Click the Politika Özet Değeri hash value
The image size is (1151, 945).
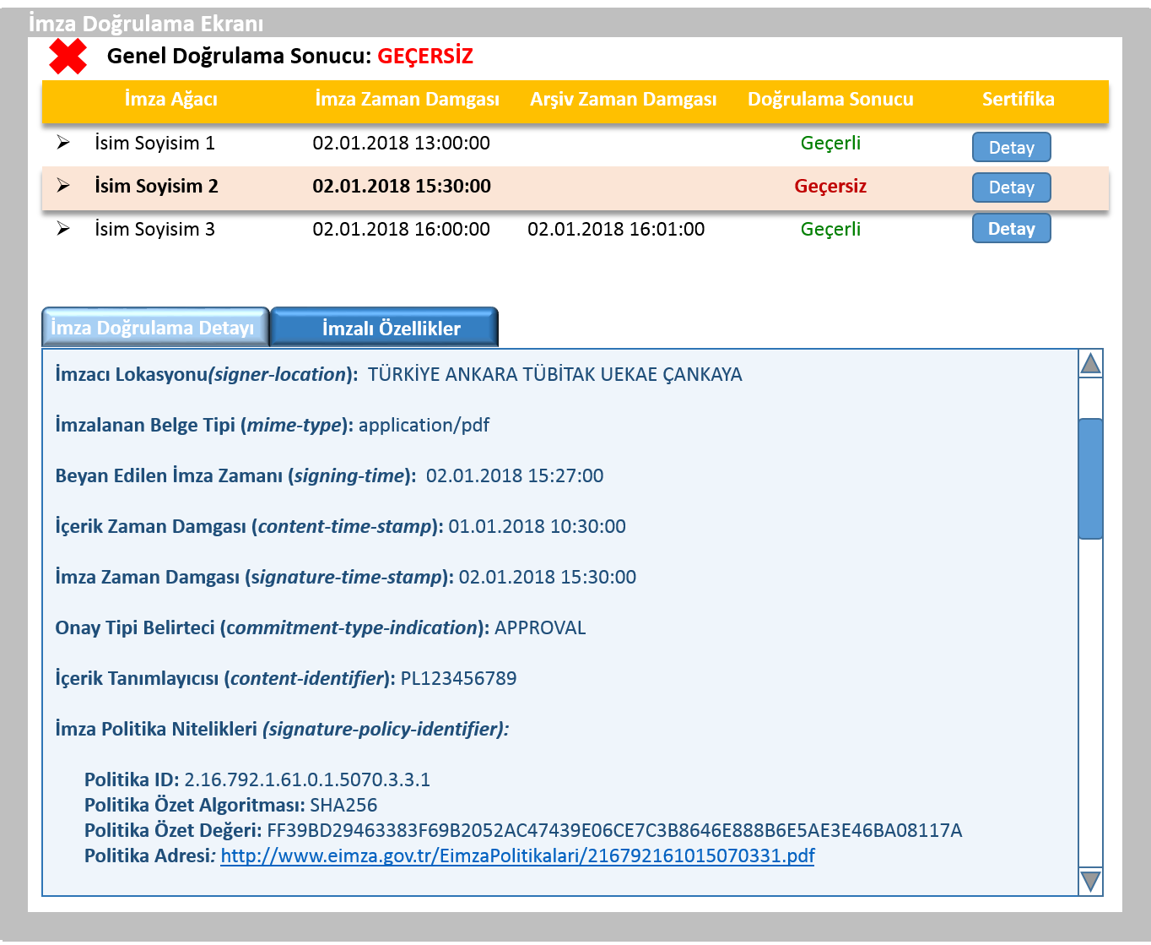tap(614, 830)
